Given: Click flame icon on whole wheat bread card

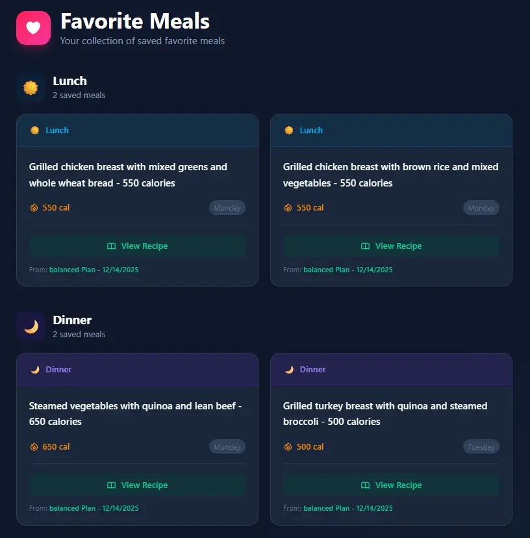Looking at the screenshot, I should click(x=34, y=208).
